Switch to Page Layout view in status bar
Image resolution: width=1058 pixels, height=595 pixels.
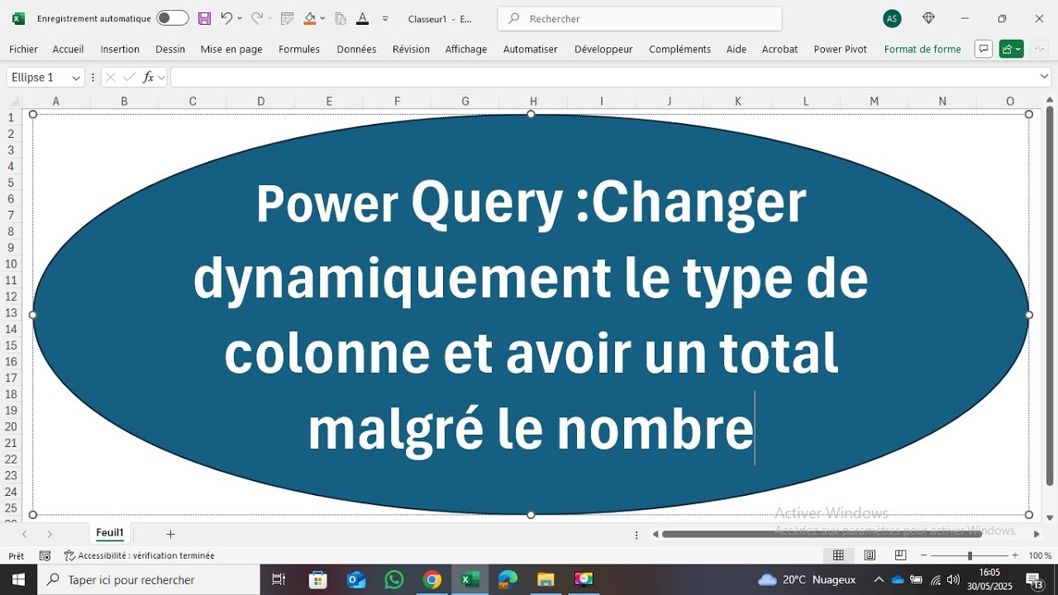point(870,555)
